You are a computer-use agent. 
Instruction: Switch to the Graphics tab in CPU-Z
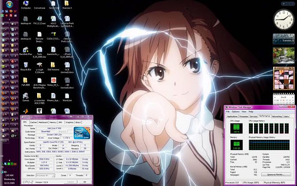click(69, 122)
